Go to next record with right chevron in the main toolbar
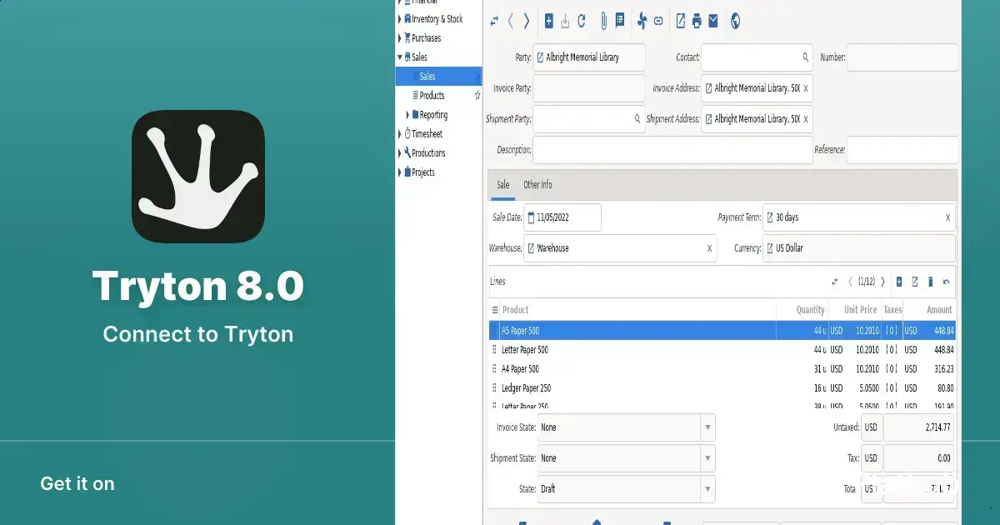 pos(527,22)
